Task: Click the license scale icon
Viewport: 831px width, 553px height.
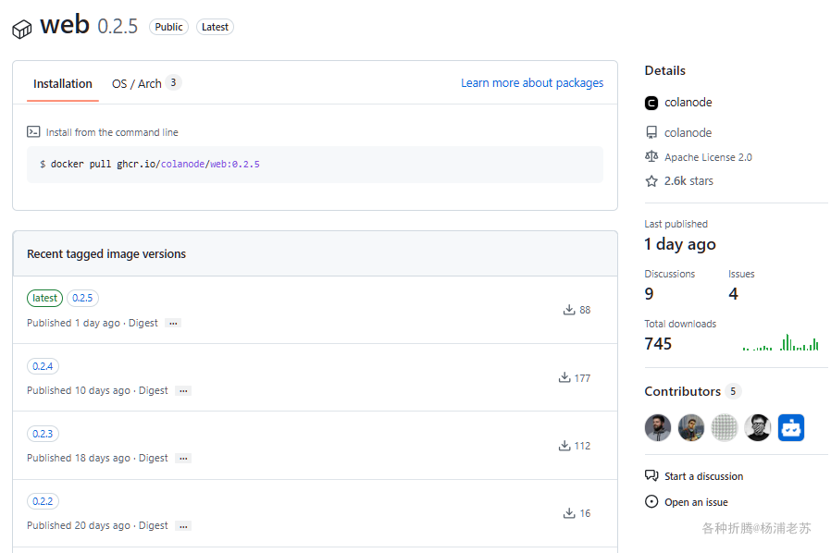Action: (x=651, y=156)
